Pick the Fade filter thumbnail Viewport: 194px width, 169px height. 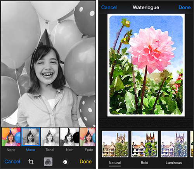point(88,137)
